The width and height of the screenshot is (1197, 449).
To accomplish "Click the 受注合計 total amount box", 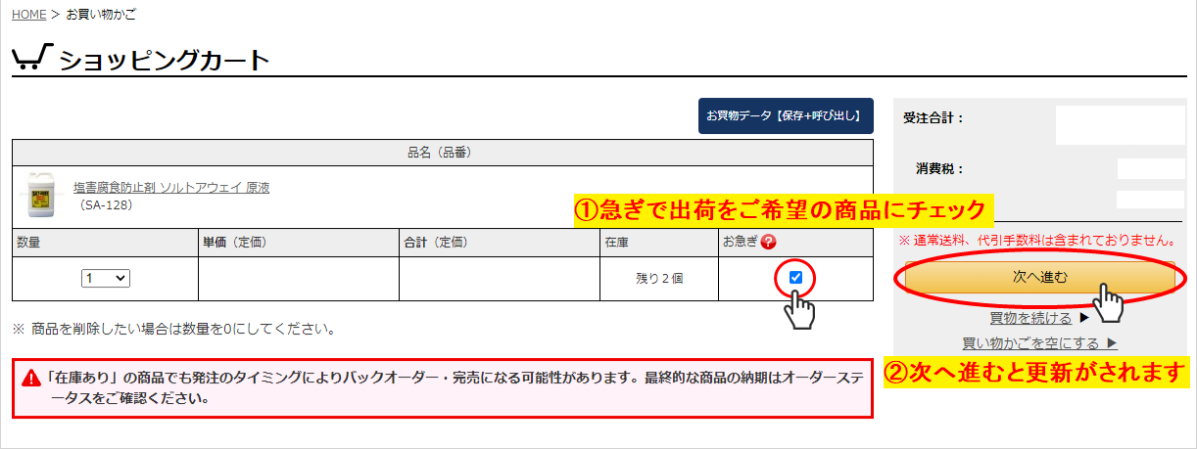I will [1120, 125].
